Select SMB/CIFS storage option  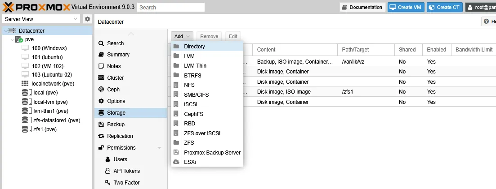(x=207, y=95)
